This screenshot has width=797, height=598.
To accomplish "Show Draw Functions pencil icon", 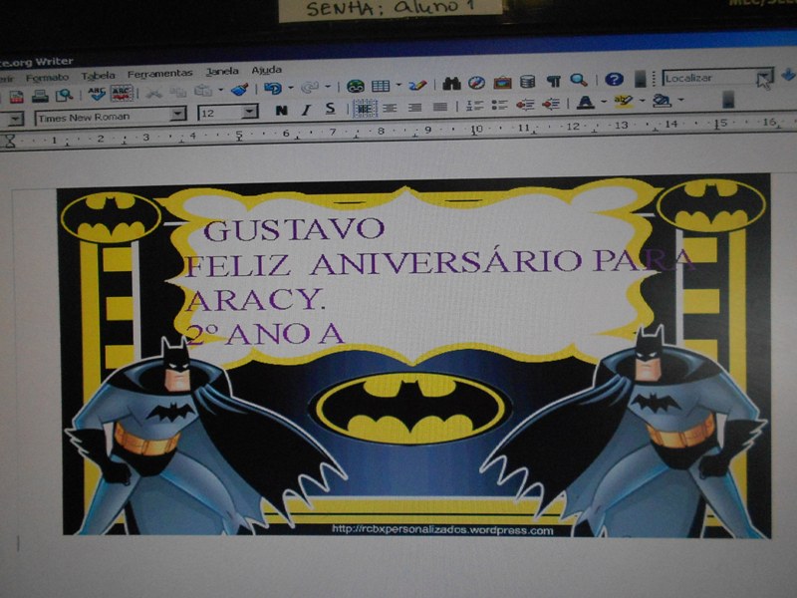I will [417, 84].
